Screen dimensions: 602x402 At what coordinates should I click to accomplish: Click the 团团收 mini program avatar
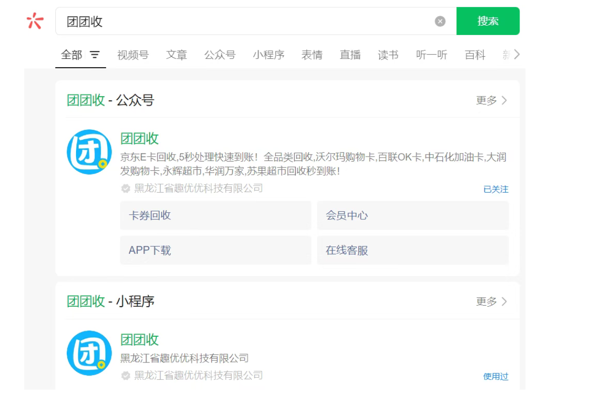pyautogui.click(x=89, y=353)
